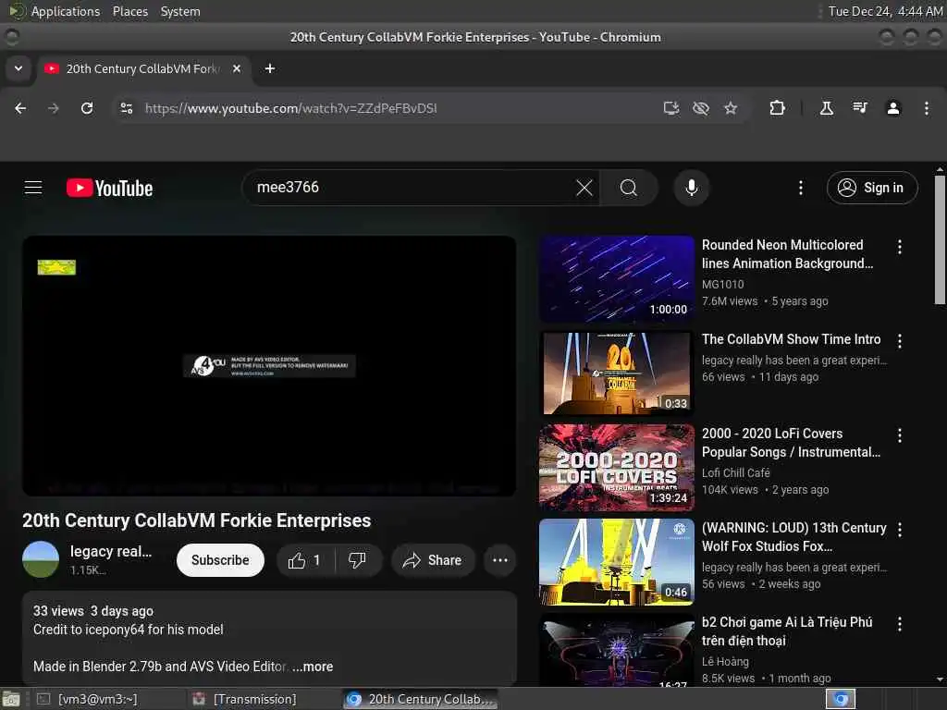The width and height of the screenshot is (947, 710).
Task: Open the tab search dropdown arrow
Action: click(18, 68)
